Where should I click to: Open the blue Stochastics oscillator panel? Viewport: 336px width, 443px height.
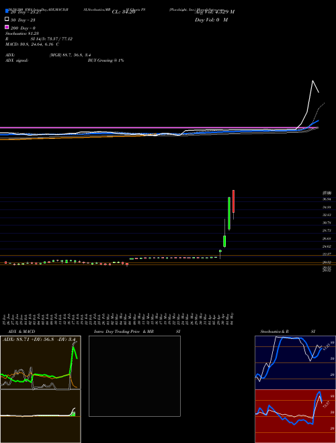click(x=295, y=362)
